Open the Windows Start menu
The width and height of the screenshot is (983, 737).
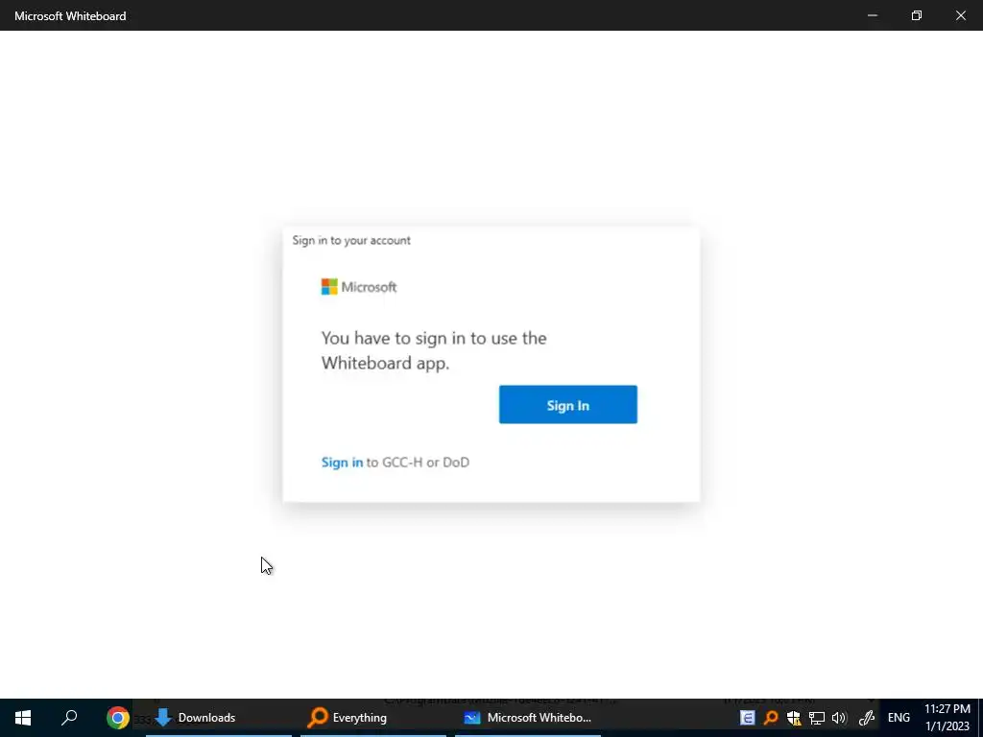click(23, 718)
